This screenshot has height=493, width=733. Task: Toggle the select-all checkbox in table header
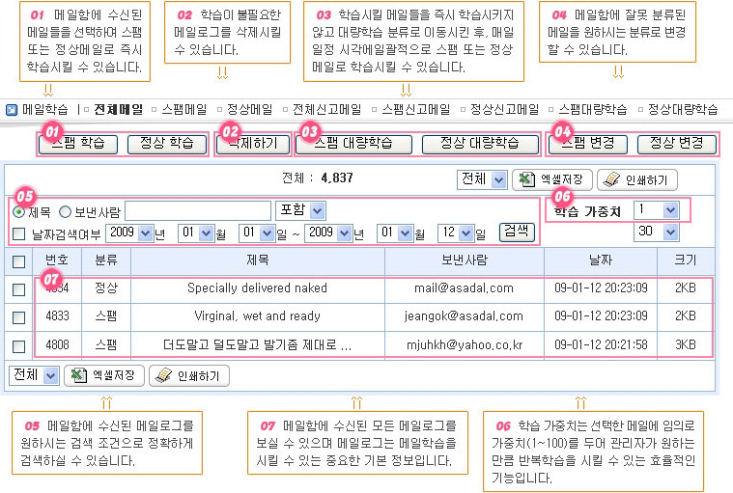click(19, 261)
